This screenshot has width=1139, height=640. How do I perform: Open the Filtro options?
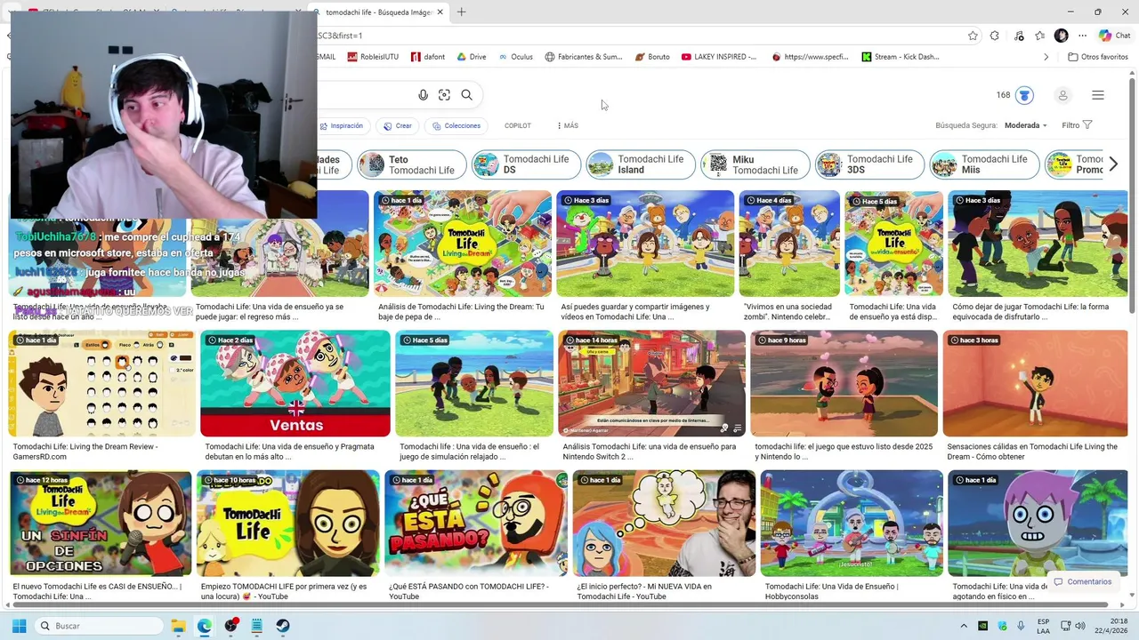coord(1077,125)
